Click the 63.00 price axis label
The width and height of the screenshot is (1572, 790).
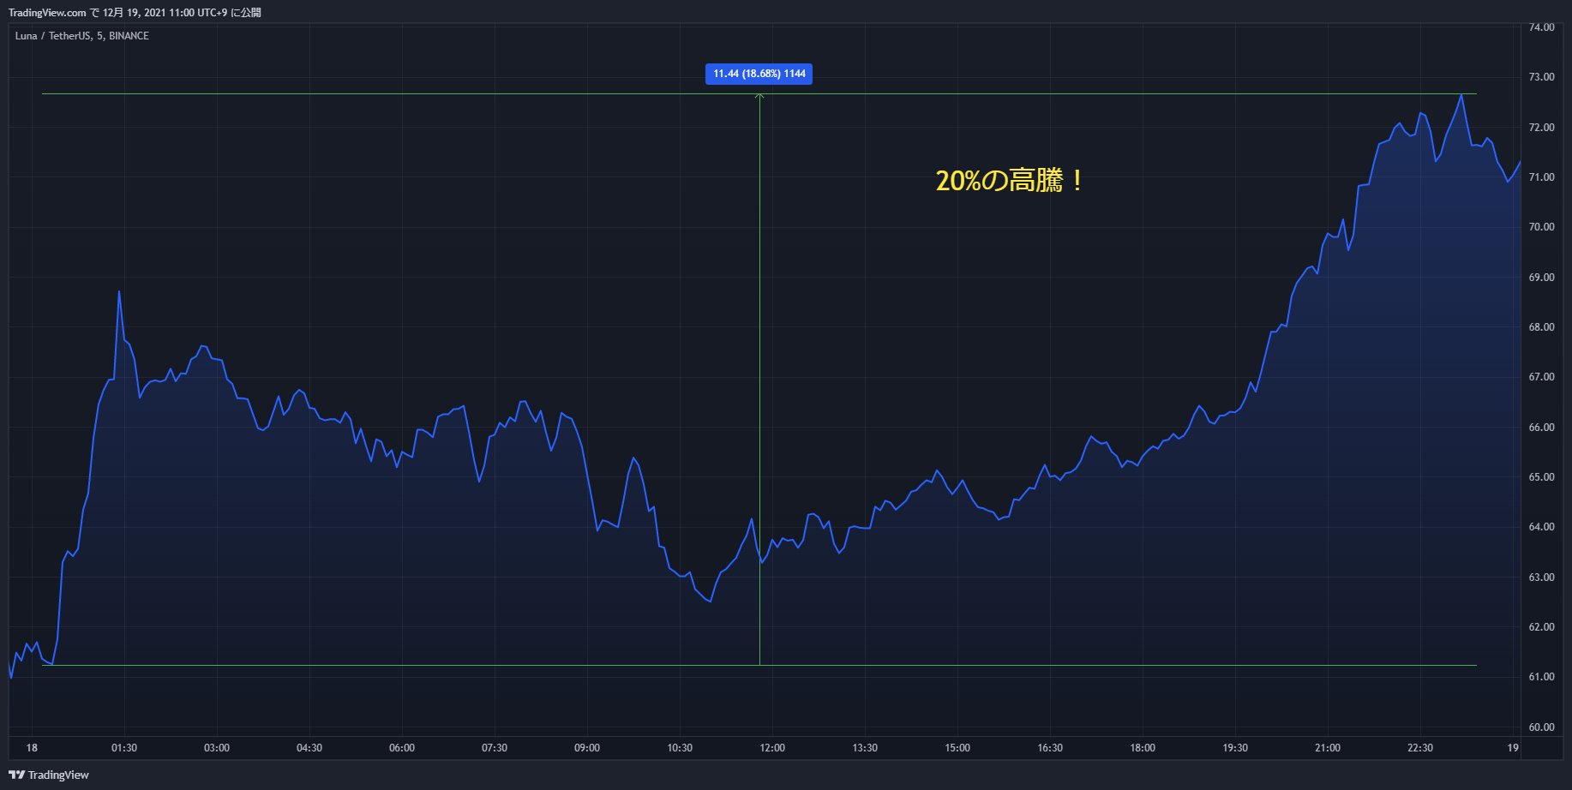pyautogui.click(x=1541, y=578)
